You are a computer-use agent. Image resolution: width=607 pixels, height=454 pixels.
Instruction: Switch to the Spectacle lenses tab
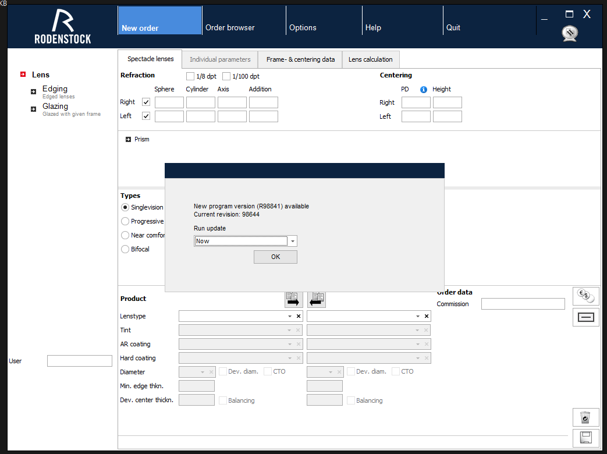[150, 59]
